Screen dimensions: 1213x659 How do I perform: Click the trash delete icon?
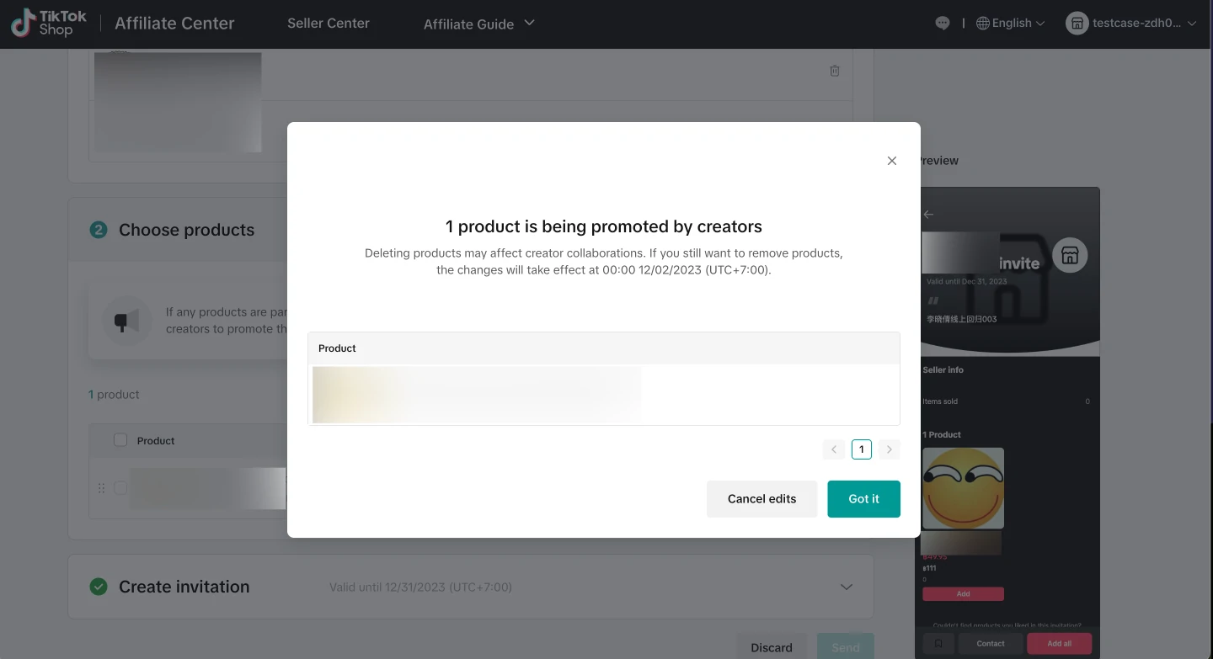(x=835, y=71)
